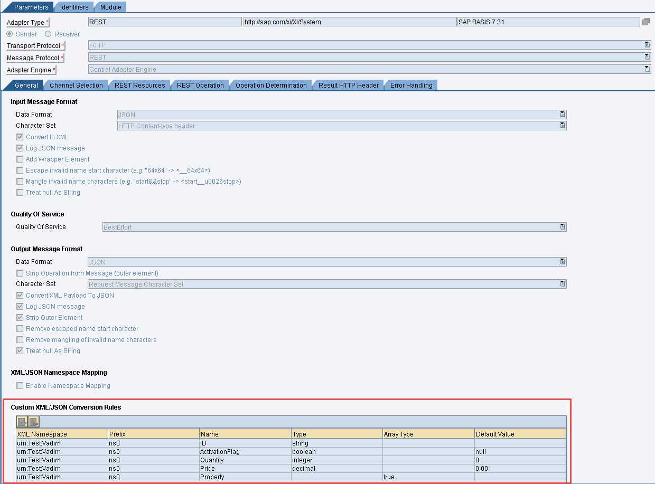The width and height of the screenshot is (655, 484).
Task: Click output Character Set value help icon
Action: coord(562,283)
